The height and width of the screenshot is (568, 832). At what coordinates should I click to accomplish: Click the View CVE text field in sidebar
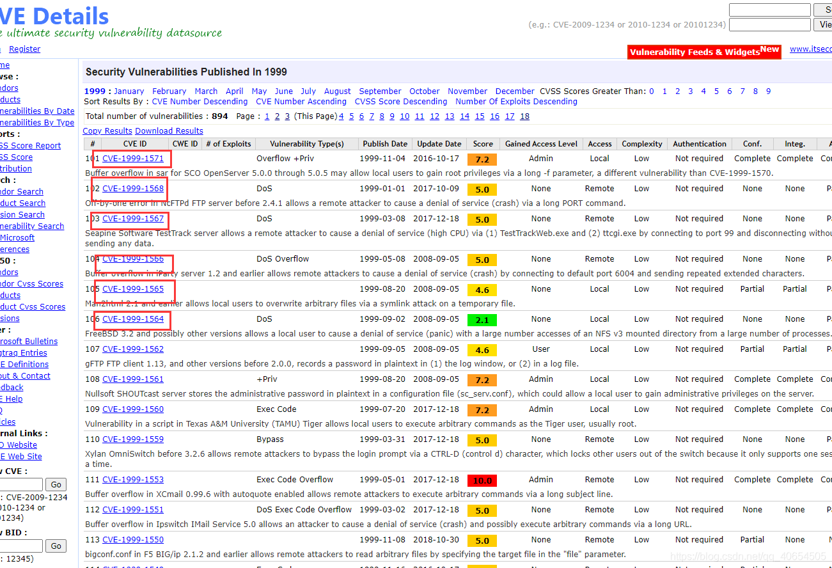pos(21,485)
